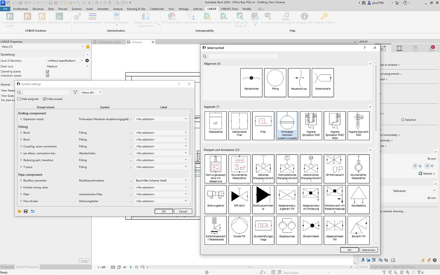Choose the Hausanschluss symbol

pyautogui.click(x=299, y=82)
